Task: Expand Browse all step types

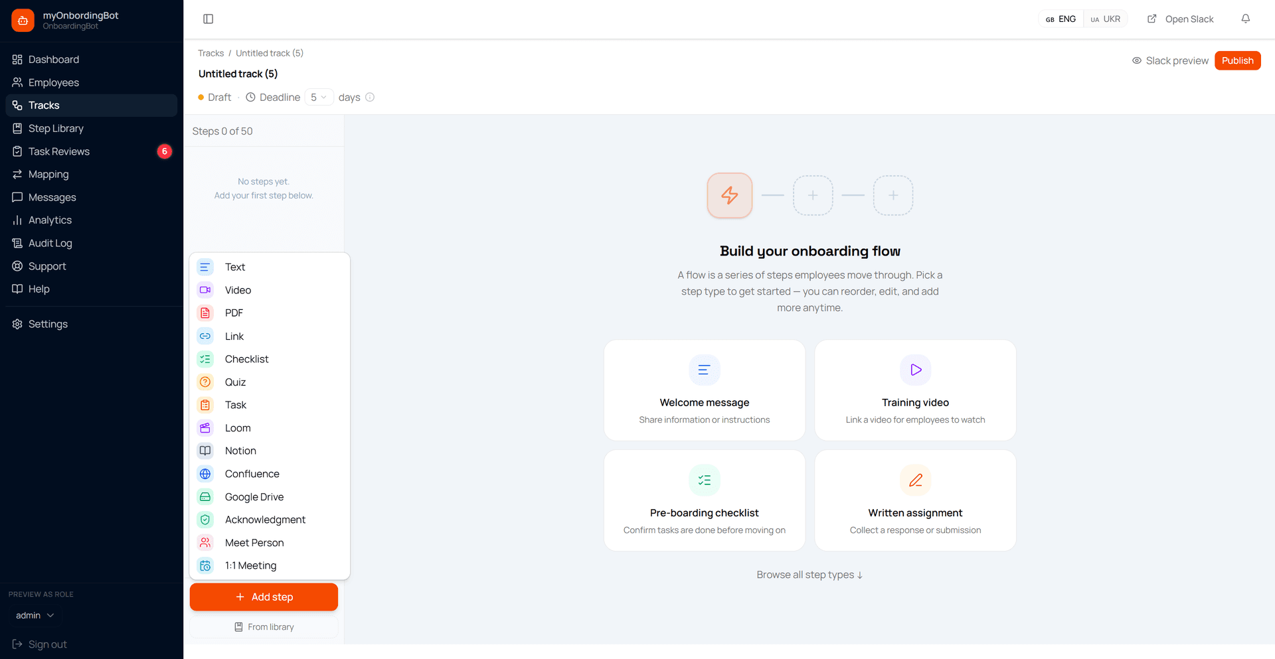Action: [809, 575]
